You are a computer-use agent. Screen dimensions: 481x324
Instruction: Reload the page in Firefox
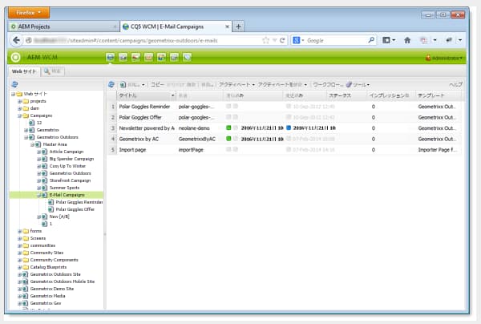point(282,40)
